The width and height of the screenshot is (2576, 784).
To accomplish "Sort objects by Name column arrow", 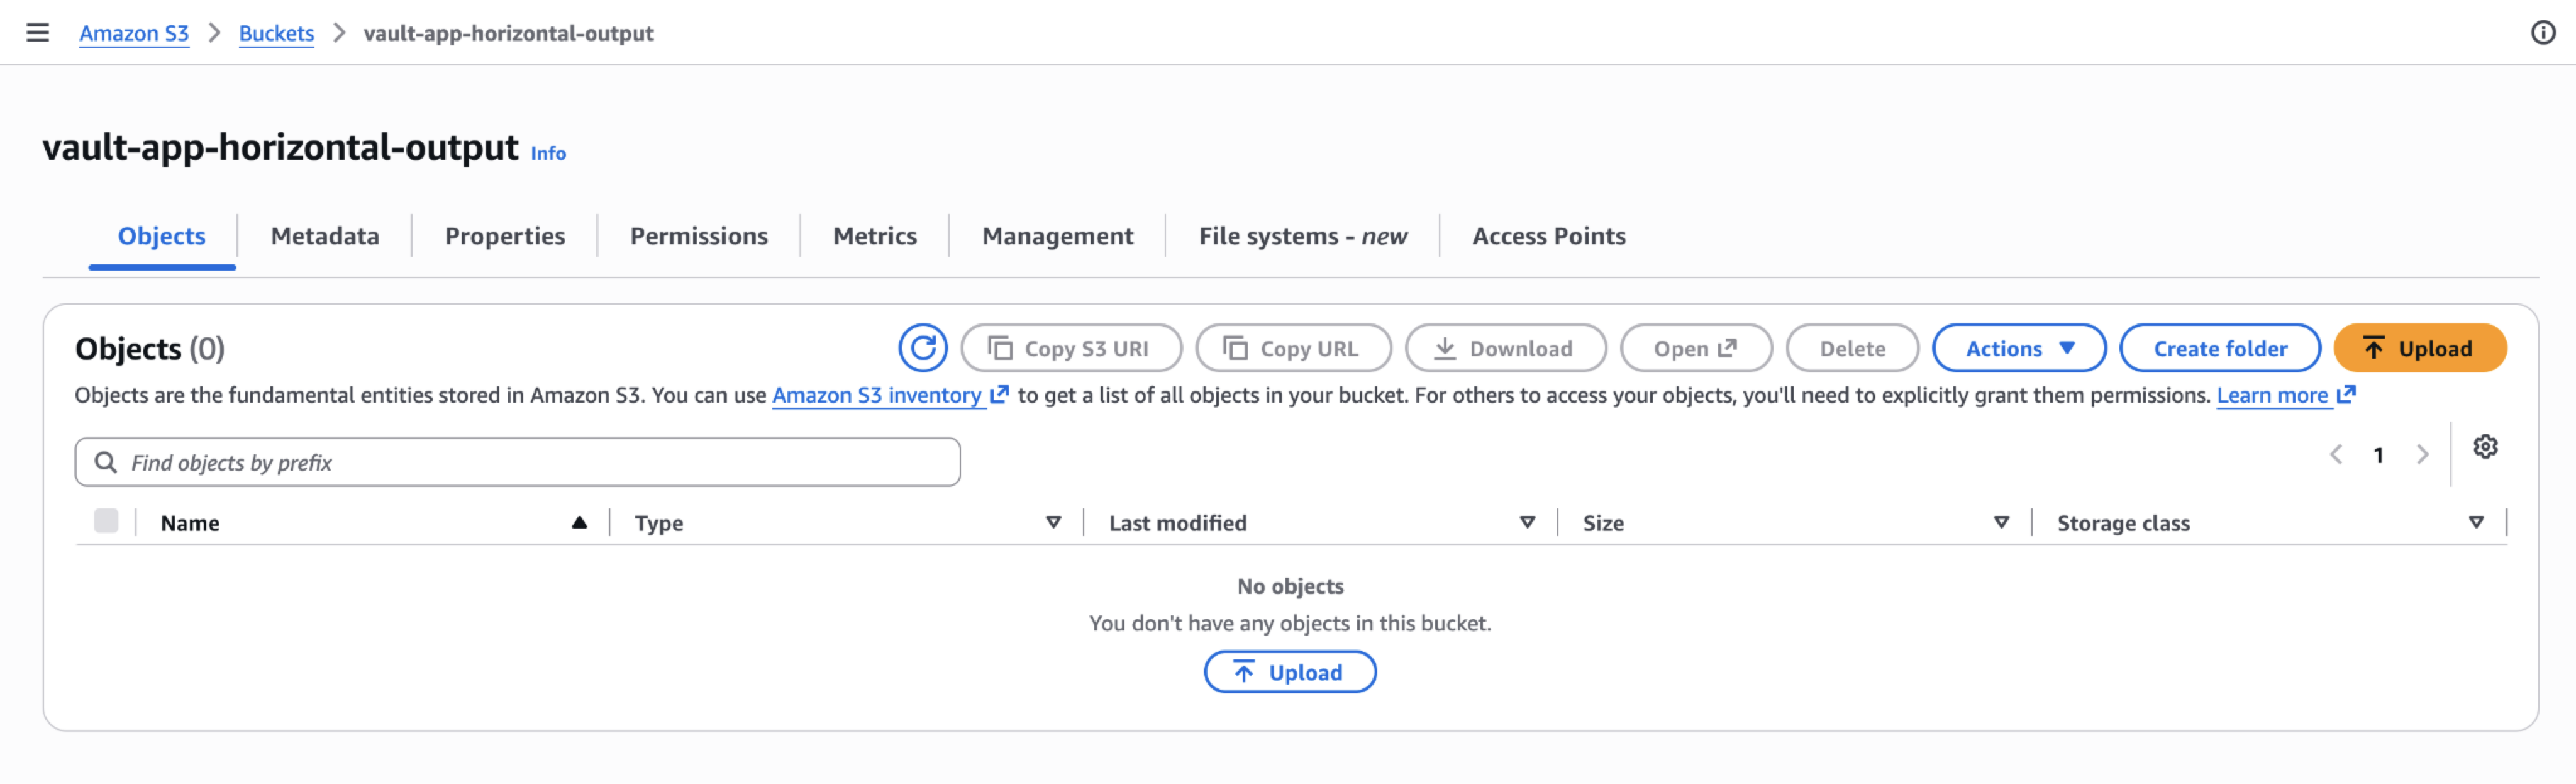I will [x=579, y=523].
